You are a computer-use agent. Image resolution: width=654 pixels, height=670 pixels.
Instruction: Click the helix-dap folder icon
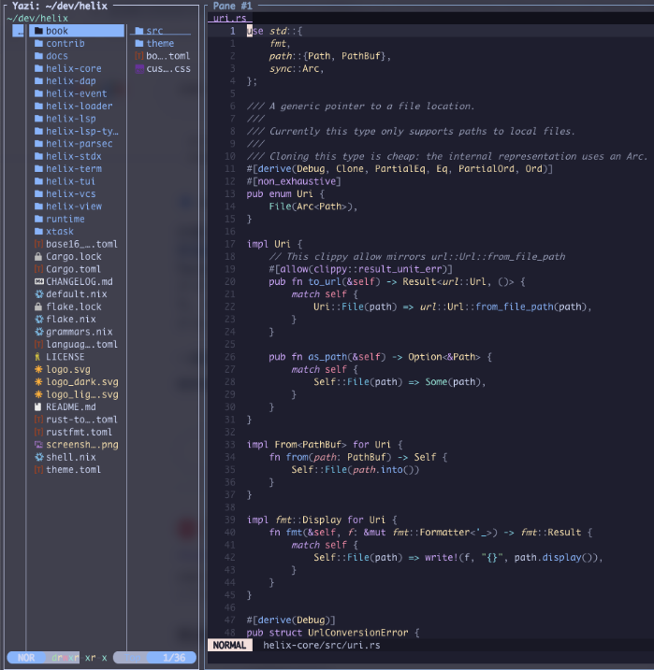pos(38,80)
